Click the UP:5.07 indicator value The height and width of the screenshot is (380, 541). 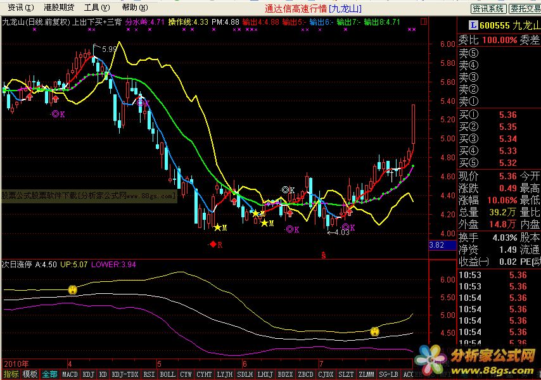[74, 265]
